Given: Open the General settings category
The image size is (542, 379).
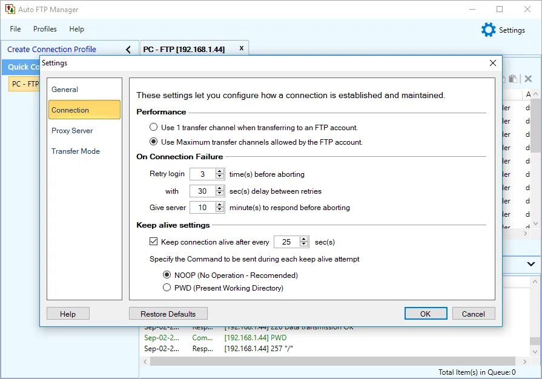Looking at the screenshot, I should (84, 90).
